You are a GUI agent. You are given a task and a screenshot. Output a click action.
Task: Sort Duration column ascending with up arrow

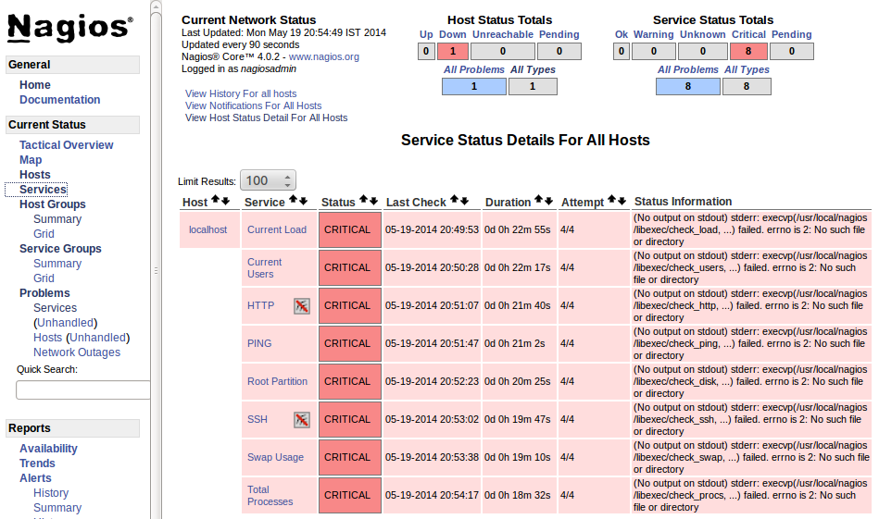pyautogui.click(x=539, y=200)
